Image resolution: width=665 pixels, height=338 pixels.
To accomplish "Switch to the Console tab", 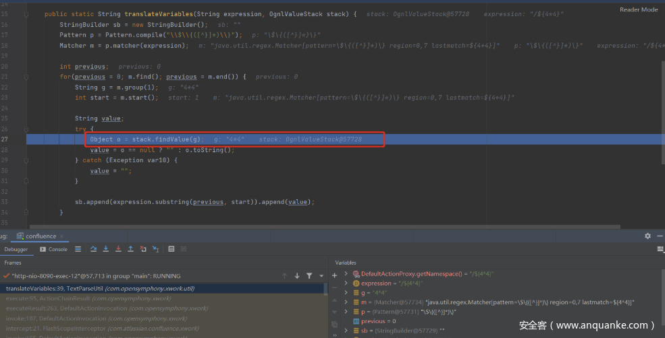I will point(53,249).
